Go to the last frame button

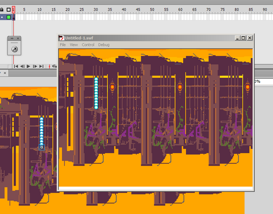41,66
